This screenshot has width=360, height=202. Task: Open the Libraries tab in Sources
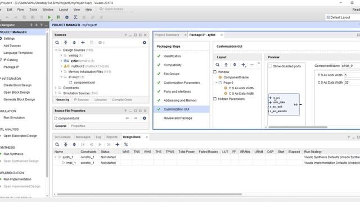[x=101, y=100]
